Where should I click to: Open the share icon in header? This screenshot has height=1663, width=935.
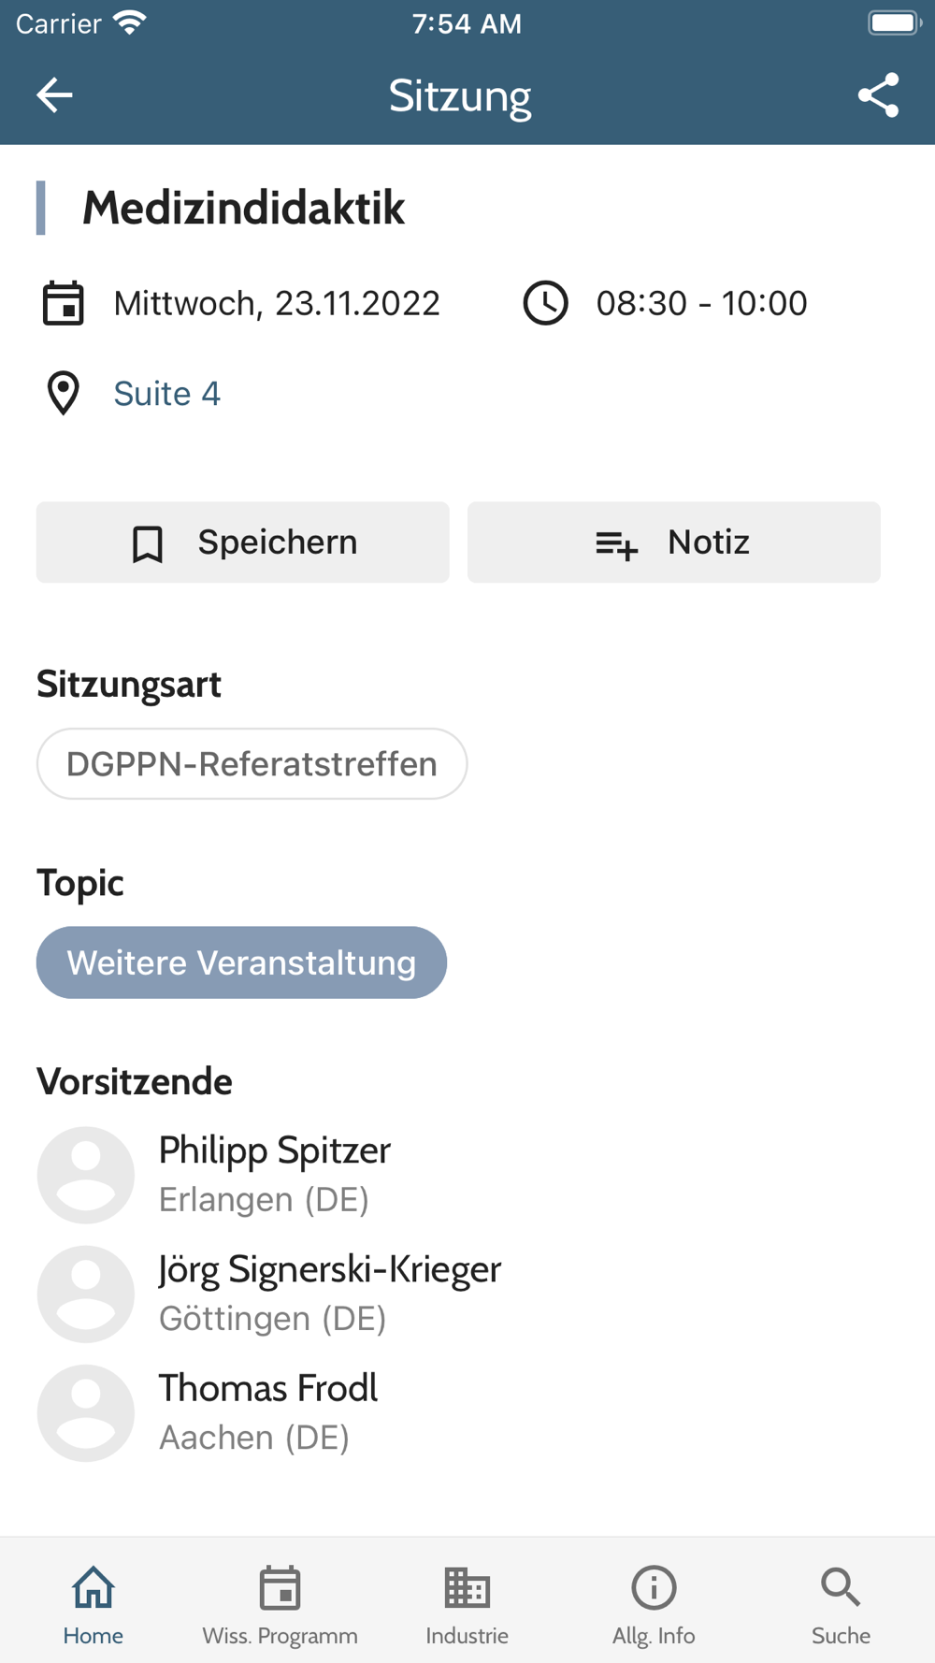(x=878, y=95)
